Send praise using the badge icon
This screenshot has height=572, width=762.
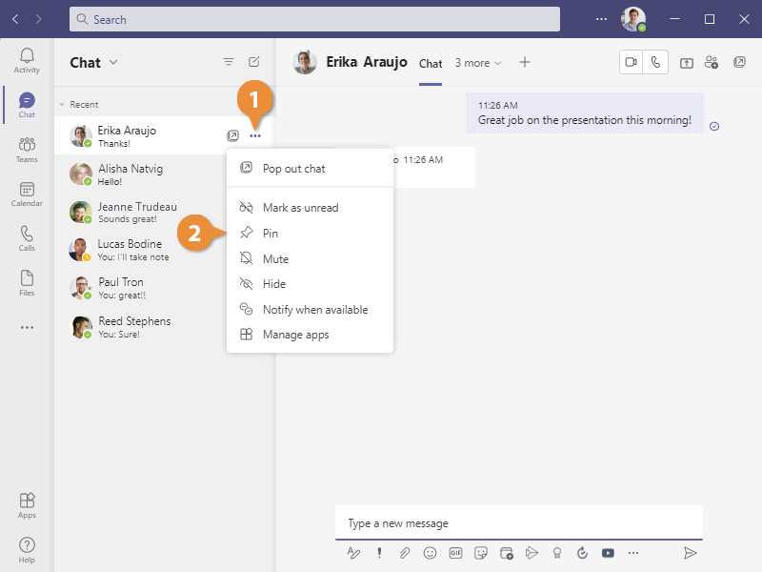click(x=557, y=553)
